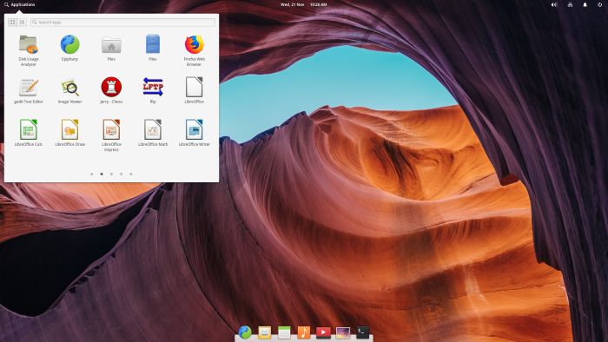Click inside the Search Apps field
Image resolution: width=608 pixels, height=342 pixels.
122,23
